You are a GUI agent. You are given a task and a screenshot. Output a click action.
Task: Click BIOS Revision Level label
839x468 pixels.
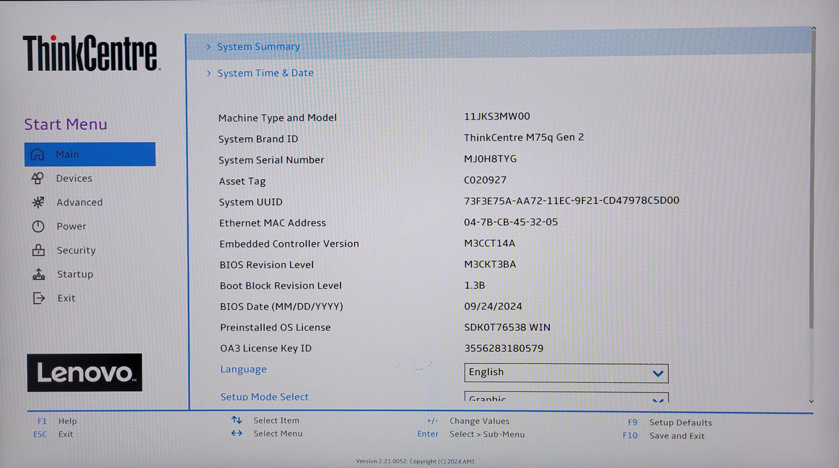coord(267,265)
